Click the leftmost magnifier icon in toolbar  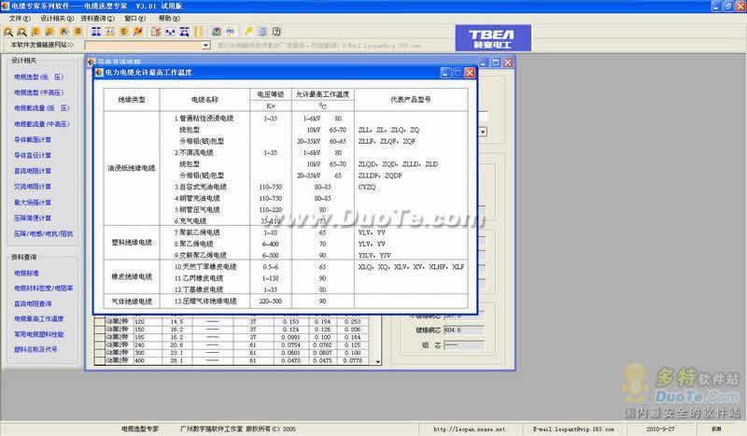(8, 31)
